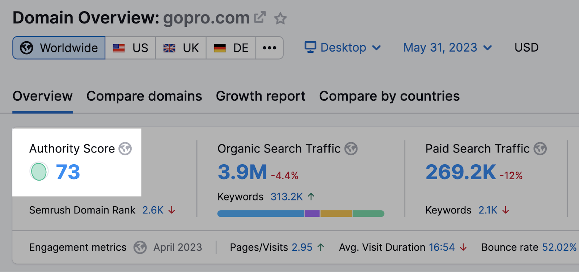Click globe icon next to Engagement metrics

140,247
